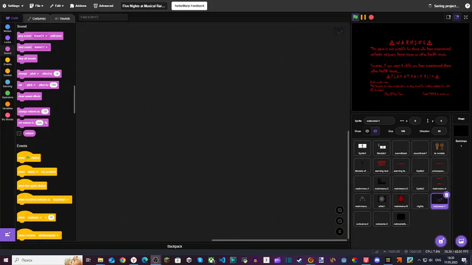Open the Add Extension button

click(x=7, y=234)
